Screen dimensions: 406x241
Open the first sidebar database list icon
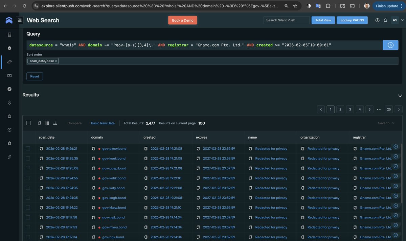coord(9,34)
